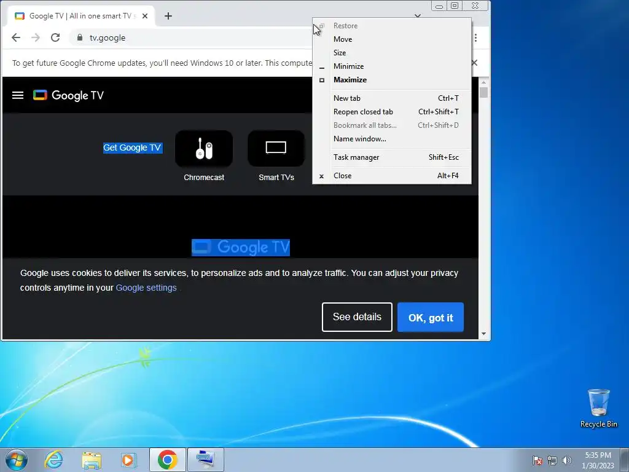Image resolution: width=629 pixels, height=472 pixels.
Task: Open the Google settings link
Action: click(146, 288)
